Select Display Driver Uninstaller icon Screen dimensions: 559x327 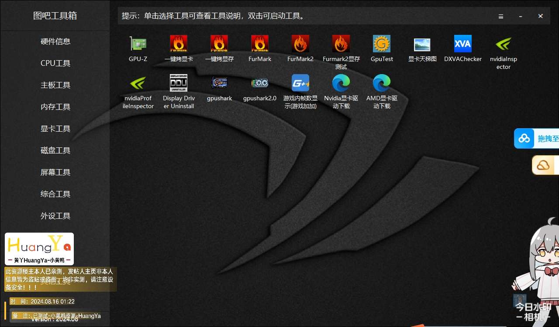pos(179,83)
